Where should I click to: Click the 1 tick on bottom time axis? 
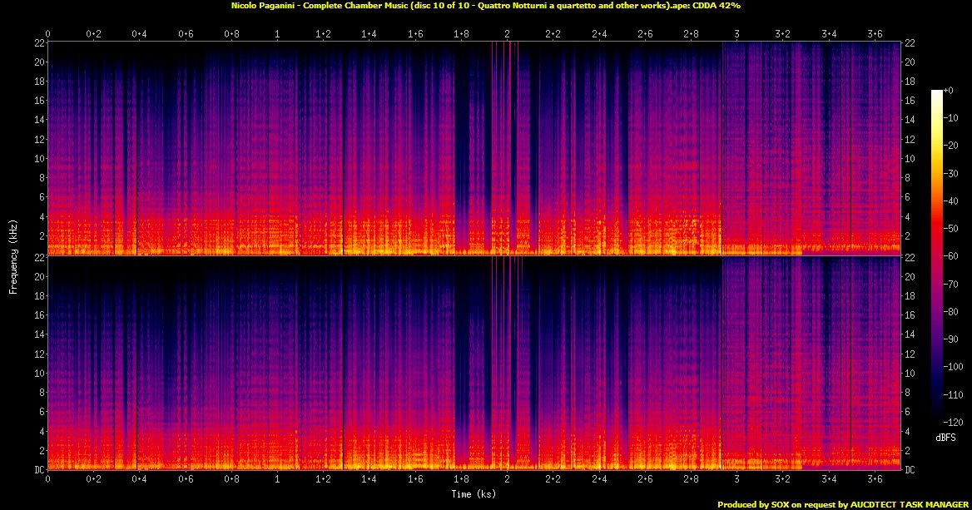277,480
